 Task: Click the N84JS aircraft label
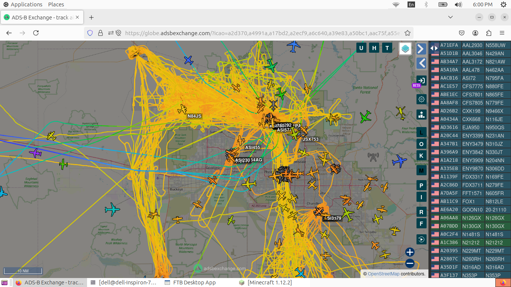(x=195, y=116)
